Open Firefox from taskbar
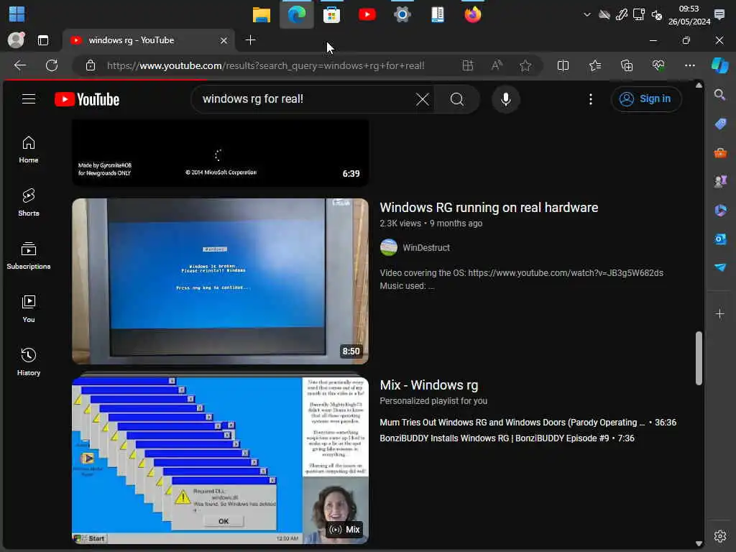The image size is (736, 552). coord(473,14)
